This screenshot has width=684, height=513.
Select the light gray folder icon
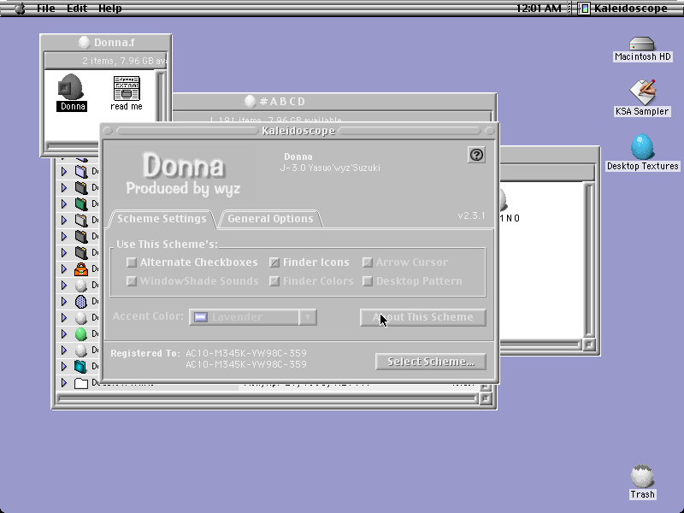click(81, 220)
